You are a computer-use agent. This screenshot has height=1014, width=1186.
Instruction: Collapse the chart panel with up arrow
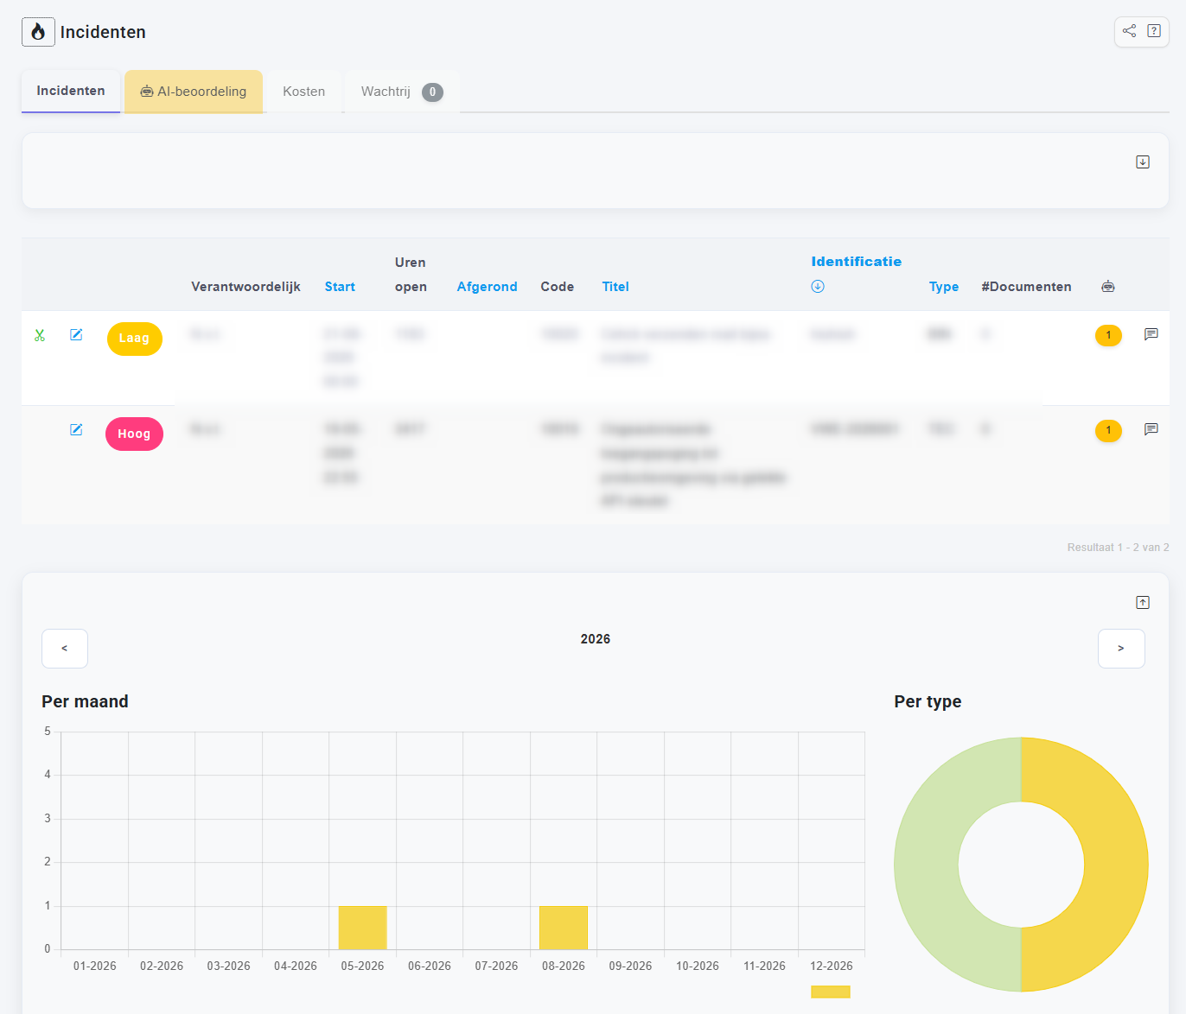1143,602
